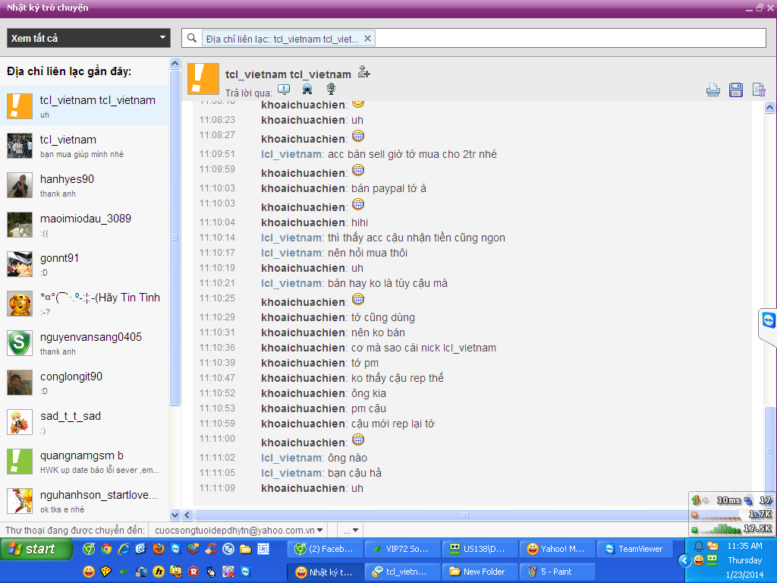Click the large tcl_vietnam header avatar

pyautogui.click(x=203, y=79)
